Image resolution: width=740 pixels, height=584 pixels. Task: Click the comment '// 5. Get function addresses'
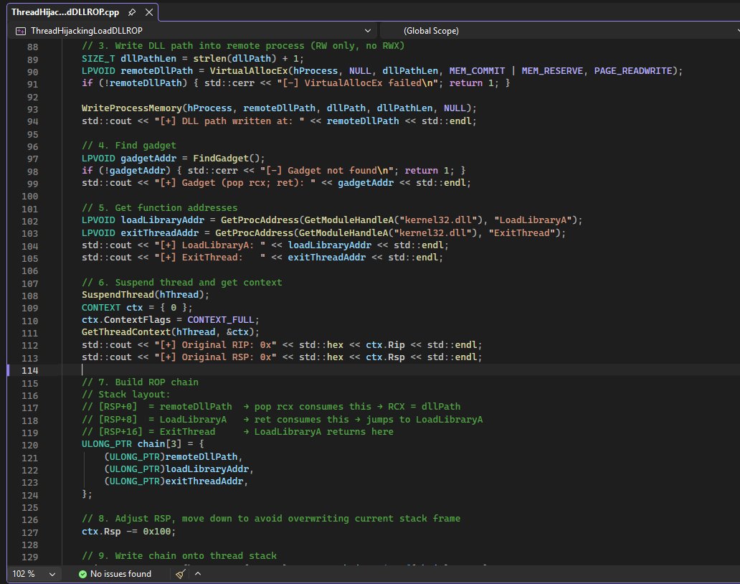[x=159, y=208]
